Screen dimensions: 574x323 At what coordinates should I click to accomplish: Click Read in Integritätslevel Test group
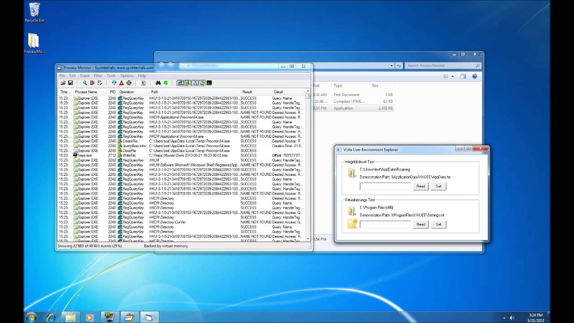tap(421, 186)
